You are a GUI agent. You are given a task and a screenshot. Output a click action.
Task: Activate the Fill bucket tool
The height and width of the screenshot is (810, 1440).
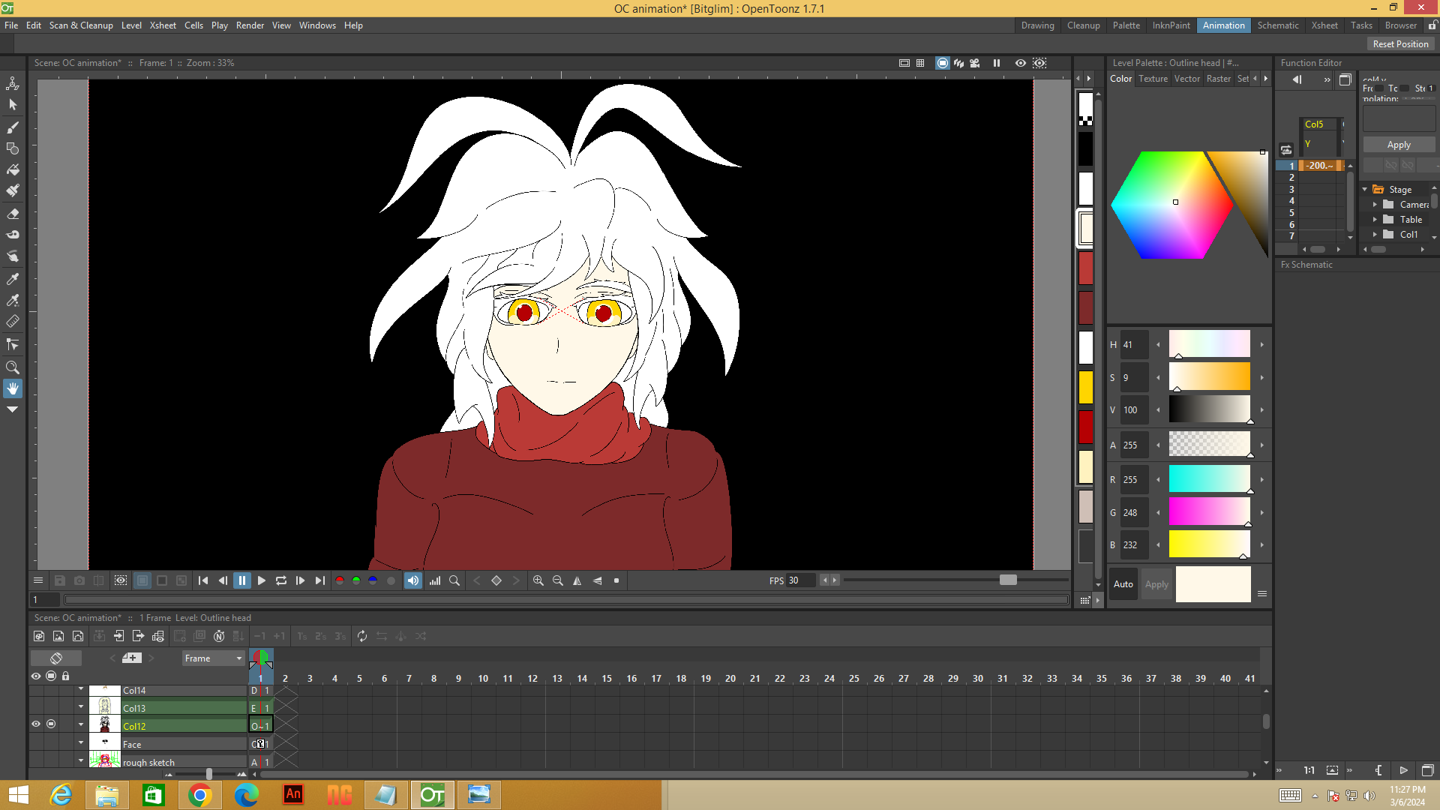coord(13,169)
